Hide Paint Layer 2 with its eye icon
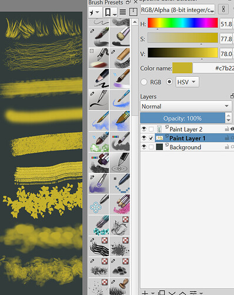 (x=144, y=129)
